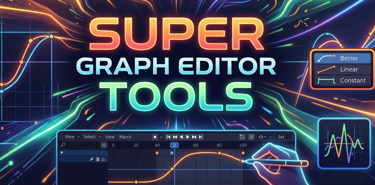The image size is (375, 185).
Task: Choose Linear interpolation option
Action: pos(342,69)
